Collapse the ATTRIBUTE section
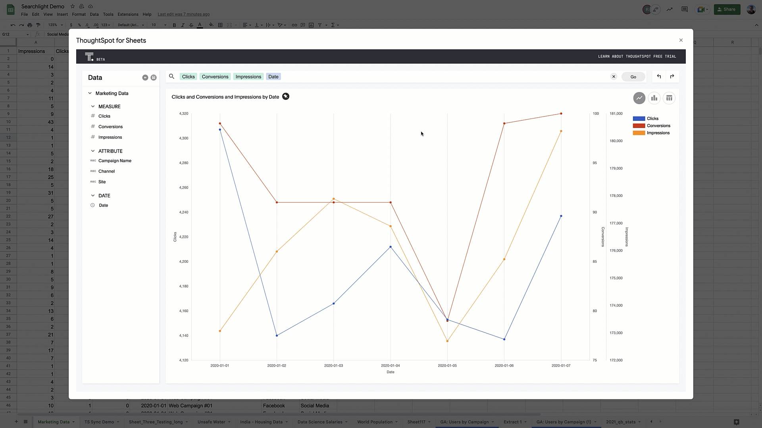This screenshot has width=762, height=428. (93, 151)
